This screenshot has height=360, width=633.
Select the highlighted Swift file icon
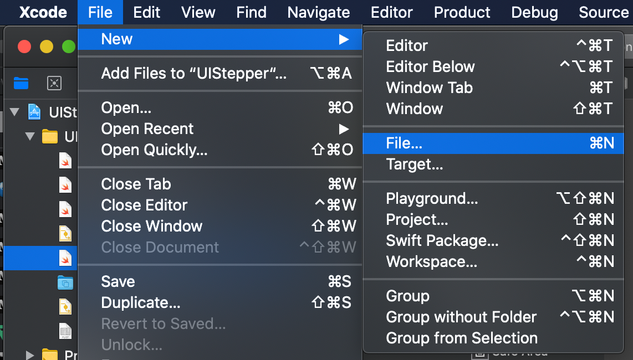65,258
